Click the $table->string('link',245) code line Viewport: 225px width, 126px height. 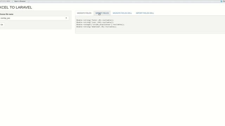[95, 22]
